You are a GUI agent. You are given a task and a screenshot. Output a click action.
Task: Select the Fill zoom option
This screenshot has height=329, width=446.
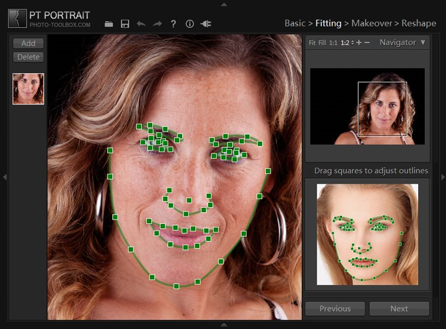[322, 43]
